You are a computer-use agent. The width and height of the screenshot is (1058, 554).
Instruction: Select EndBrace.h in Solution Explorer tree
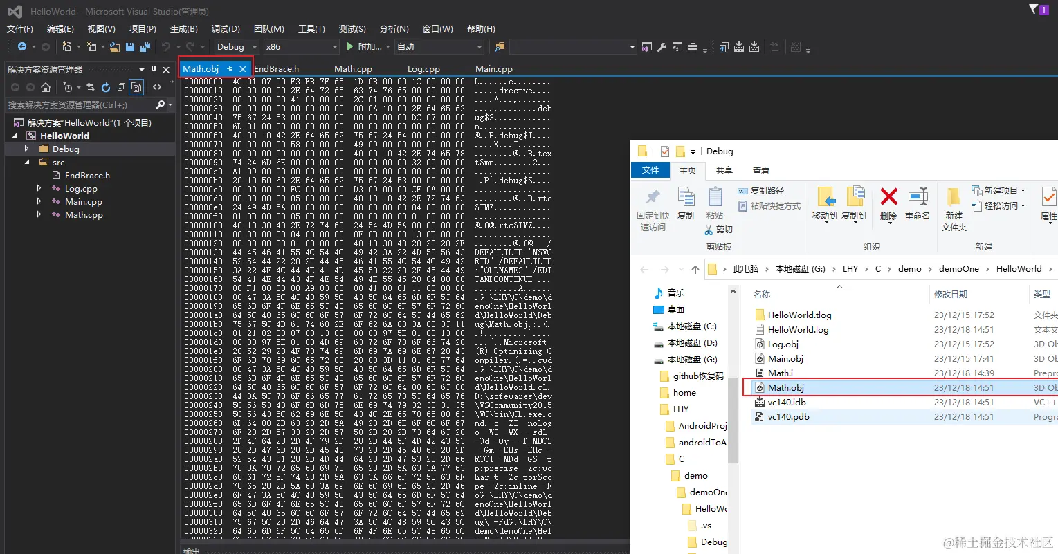pos(87,175)
